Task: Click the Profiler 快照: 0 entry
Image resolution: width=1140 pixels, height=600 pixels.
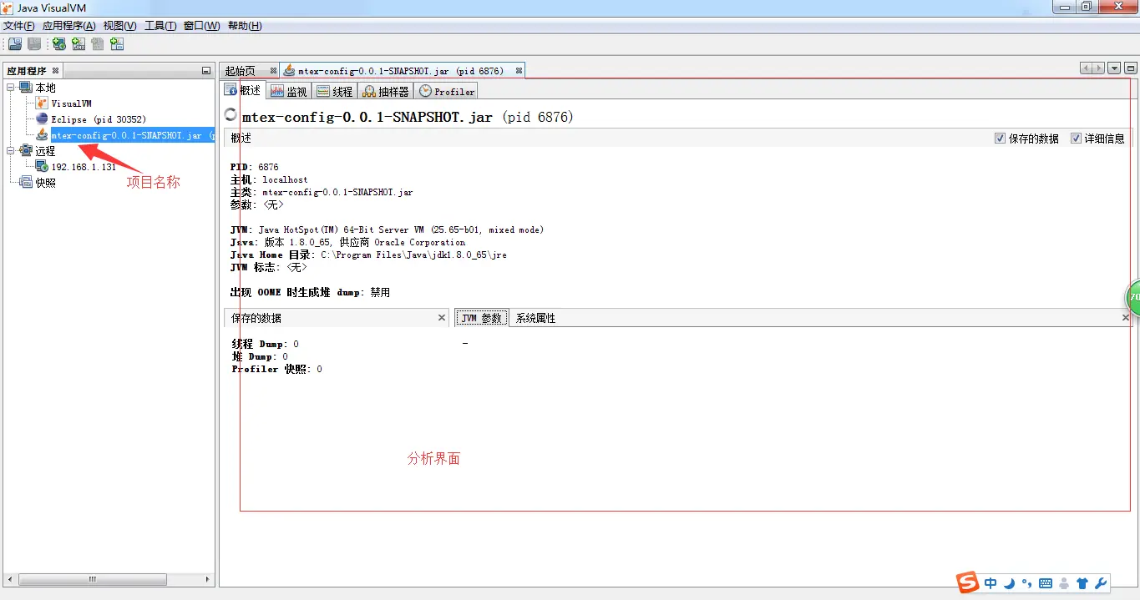Action: click(276, 369)
